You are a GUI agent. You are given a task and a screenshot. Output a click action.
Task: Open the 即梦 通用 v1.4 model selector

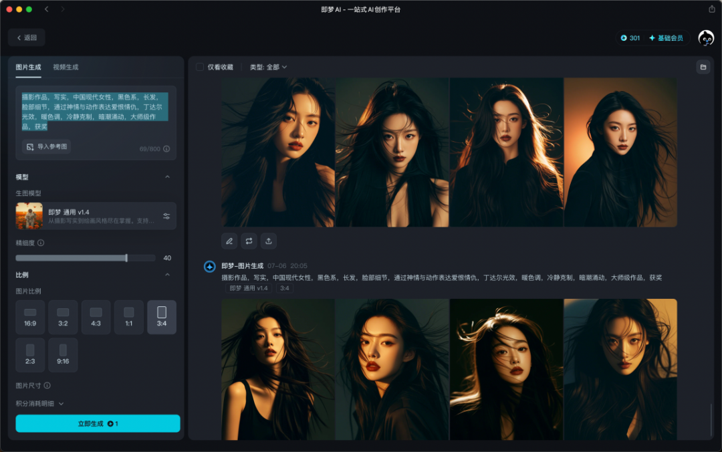[x=96, y=215]
